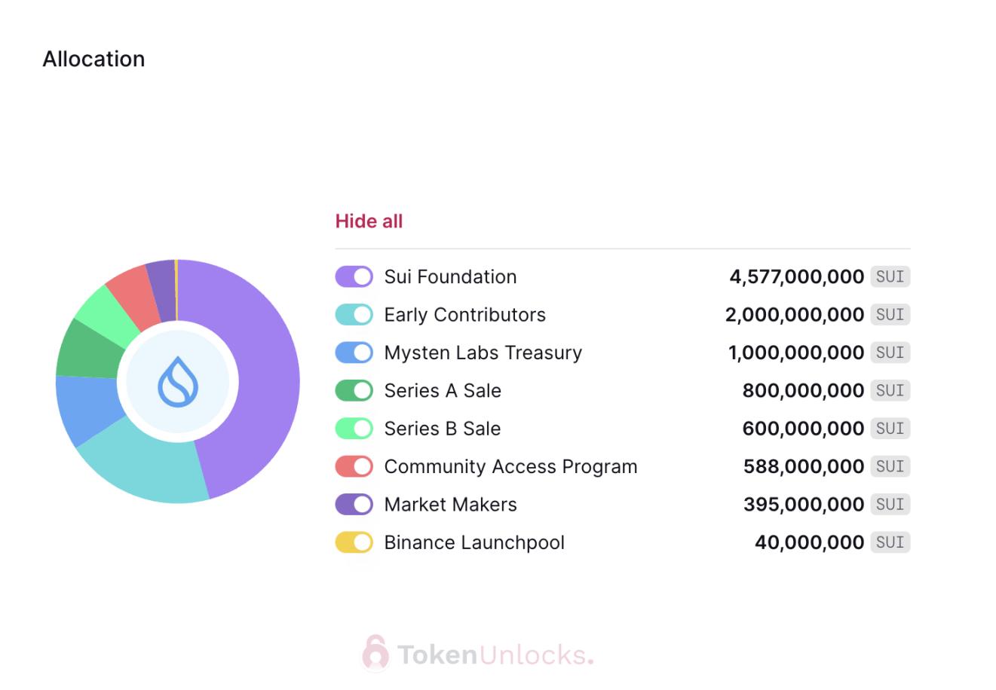The height and width of the screenshot is (690, 996).
Task: Click the TokenUnlocks padlock logo icon
Action: (375, 653)
